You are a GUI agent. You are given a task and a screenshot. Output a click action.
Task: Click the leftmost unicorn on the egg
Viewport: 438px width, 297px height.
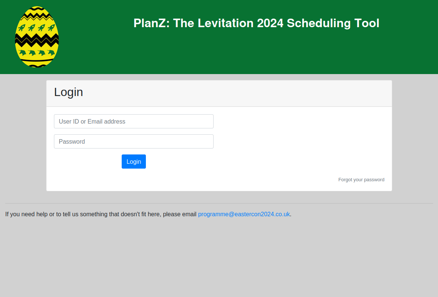click(22, 52)
